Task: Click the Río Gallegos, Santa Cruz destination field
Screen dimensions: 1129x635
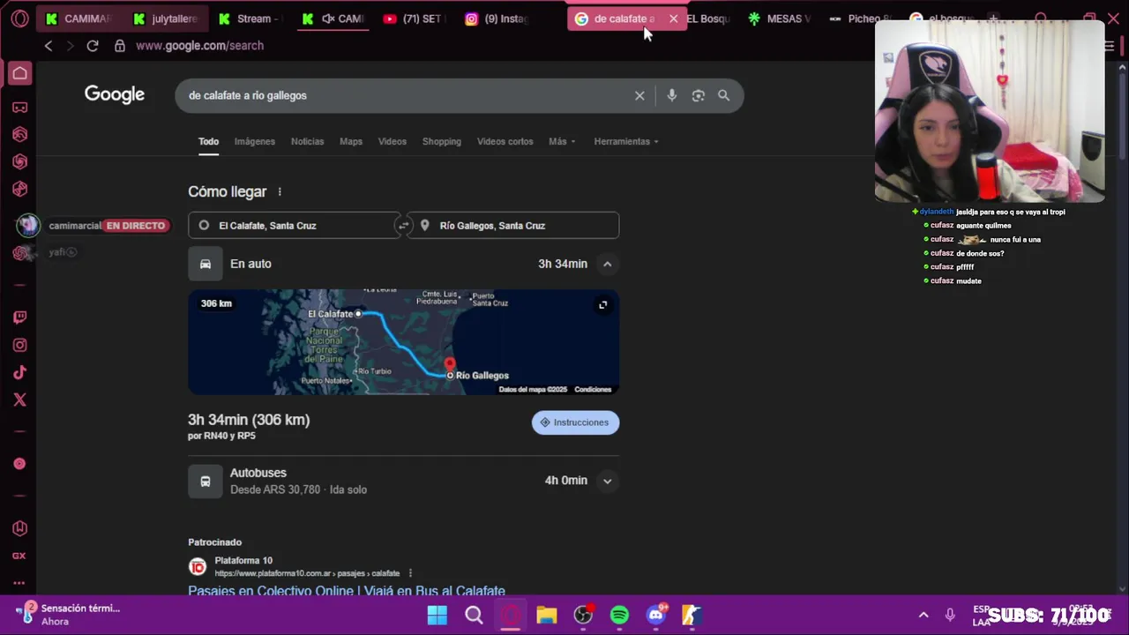Action: 514,226
